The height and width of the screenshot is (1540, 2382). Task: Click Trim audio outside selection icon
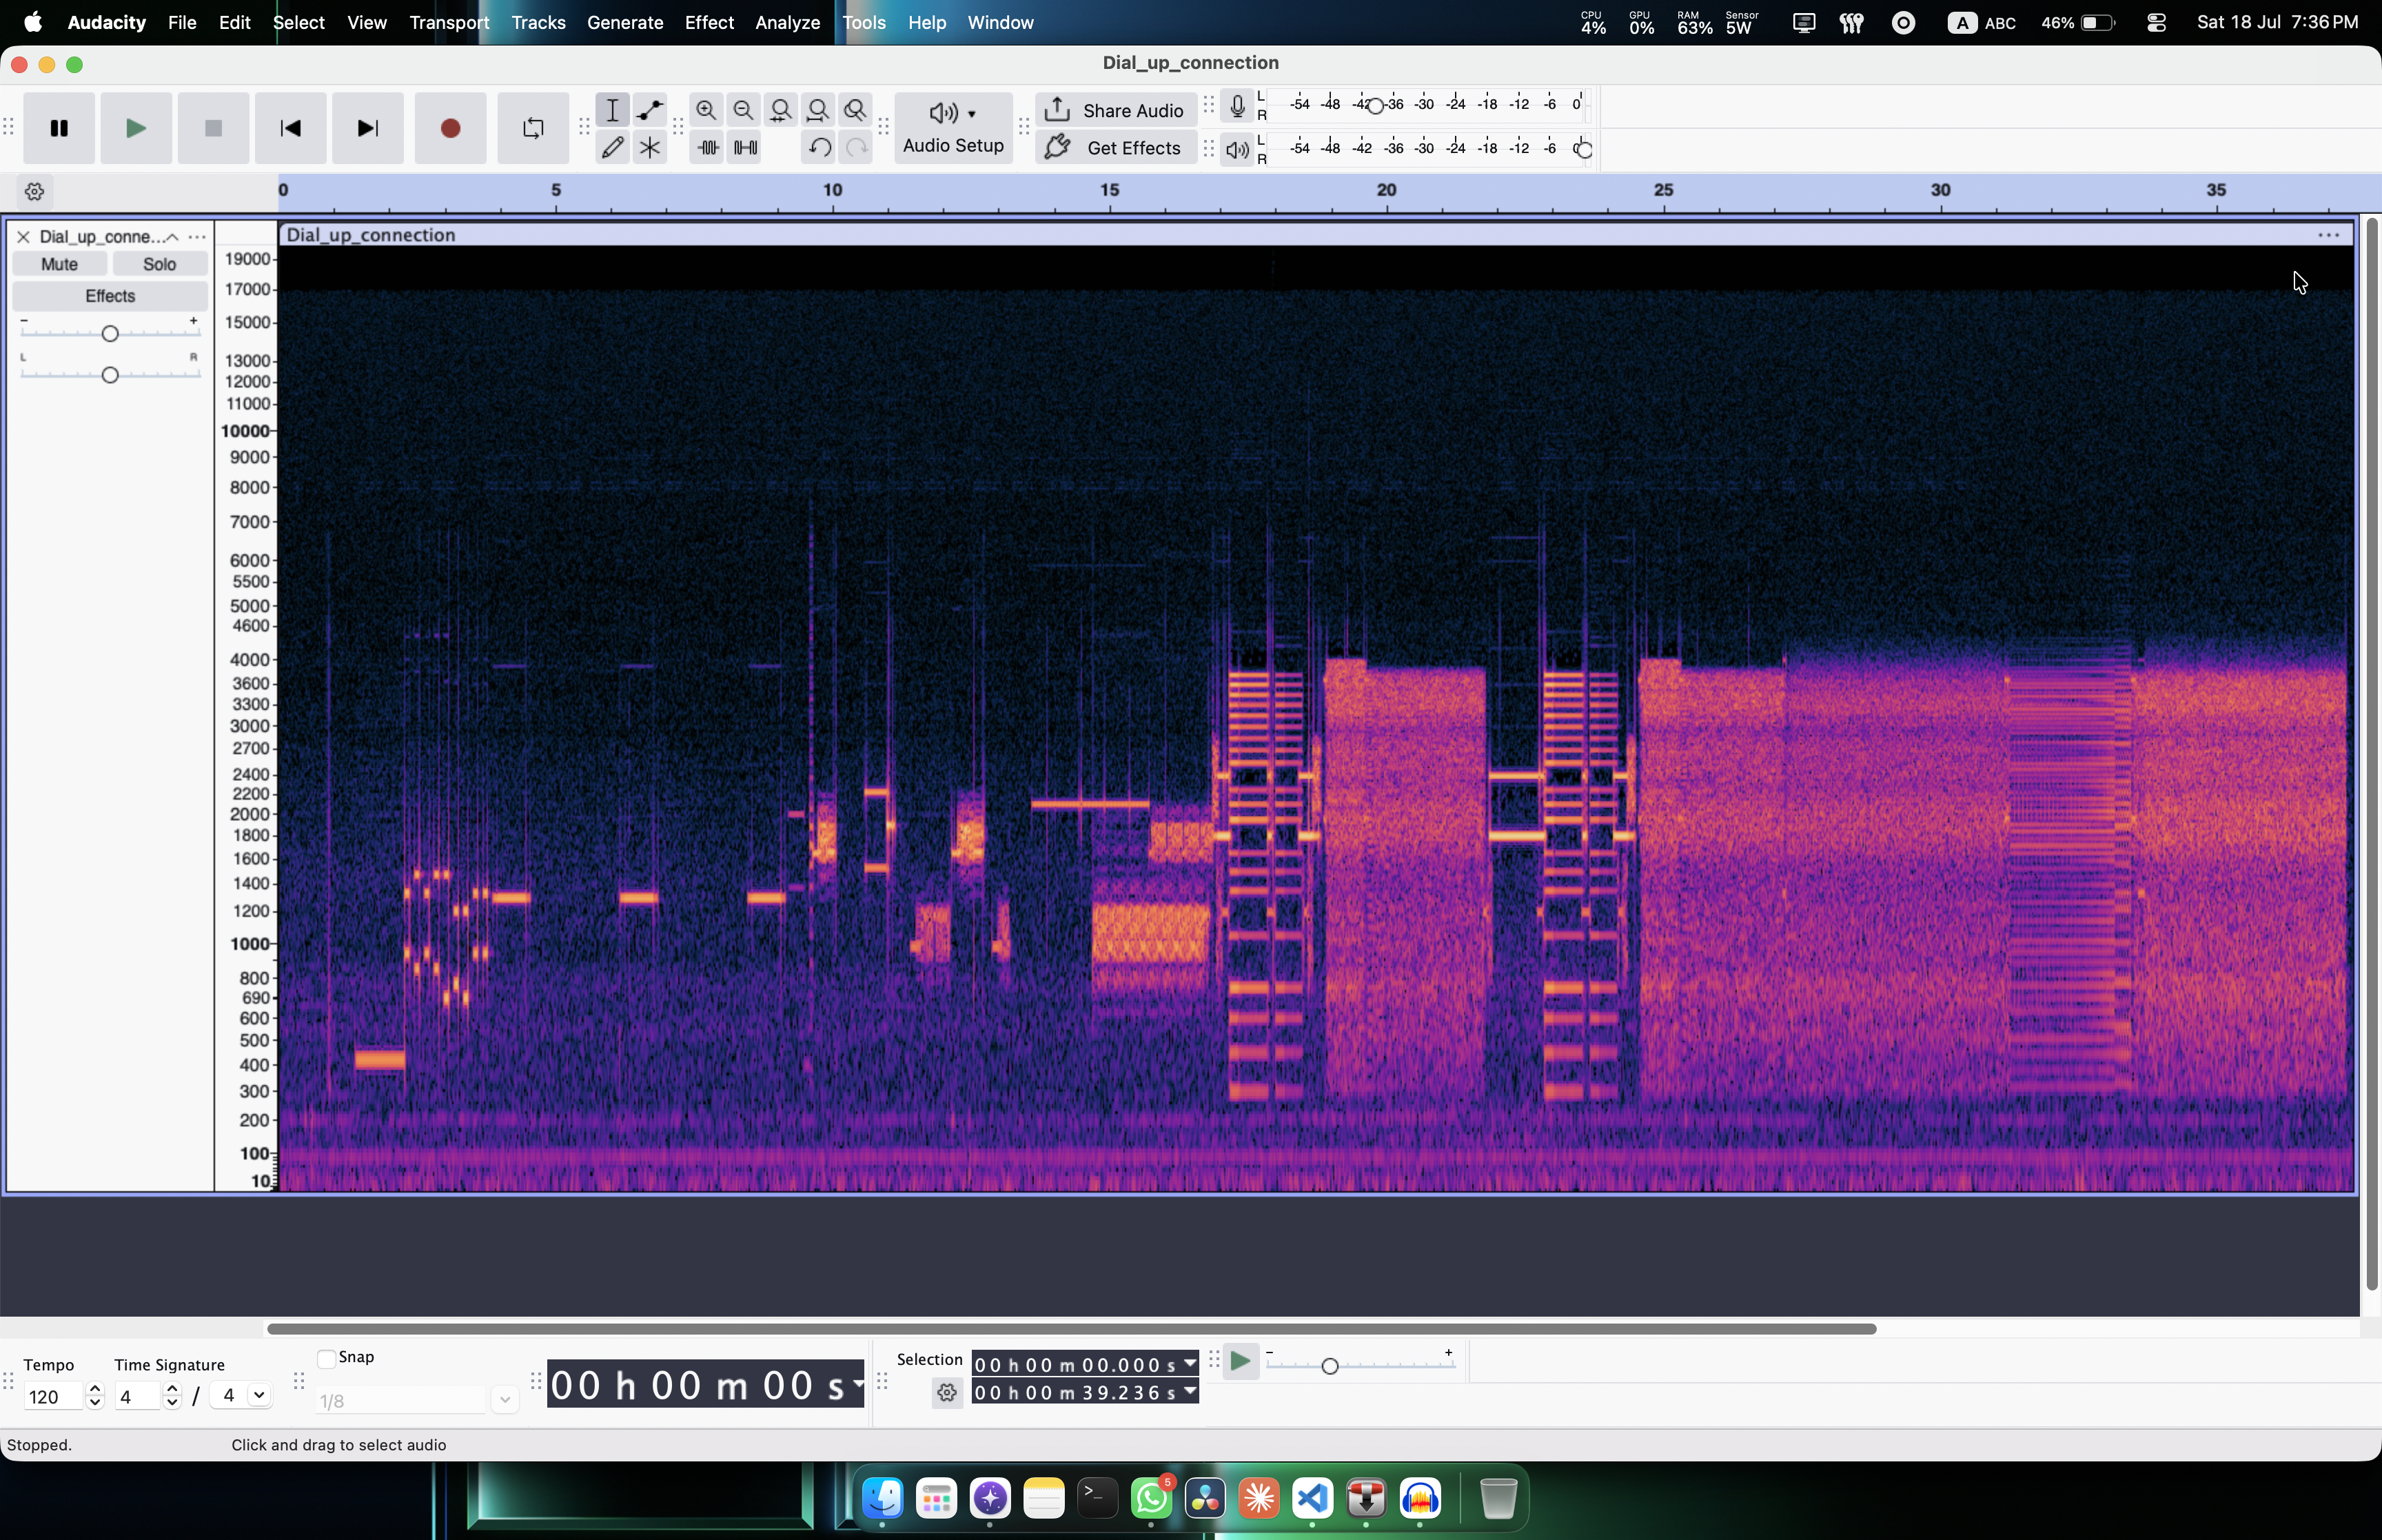[708, 148]
